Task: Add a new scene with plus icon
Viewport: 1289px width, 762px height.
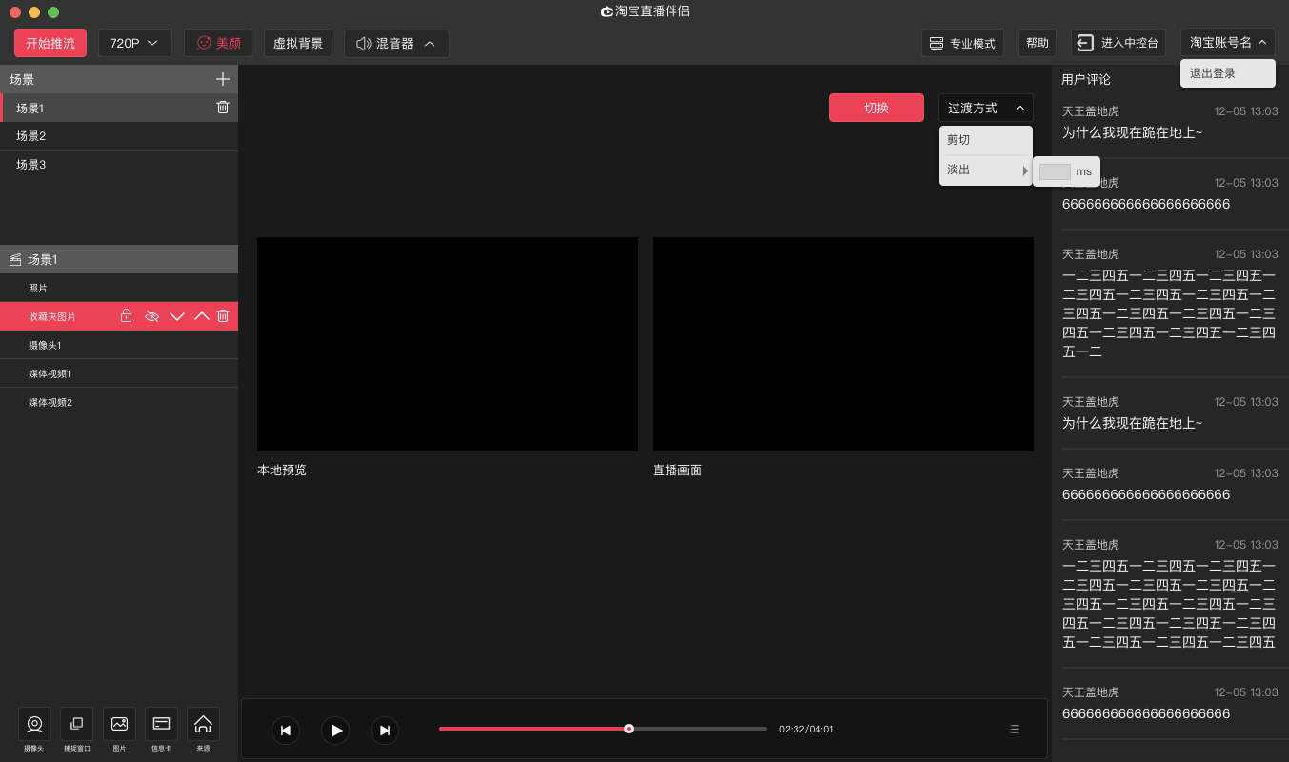Action: pyautogui.click(x=223, y=79)
